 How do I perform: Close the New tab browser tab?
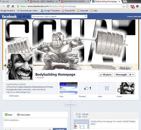pyautogui.click(x=26, y=1)
